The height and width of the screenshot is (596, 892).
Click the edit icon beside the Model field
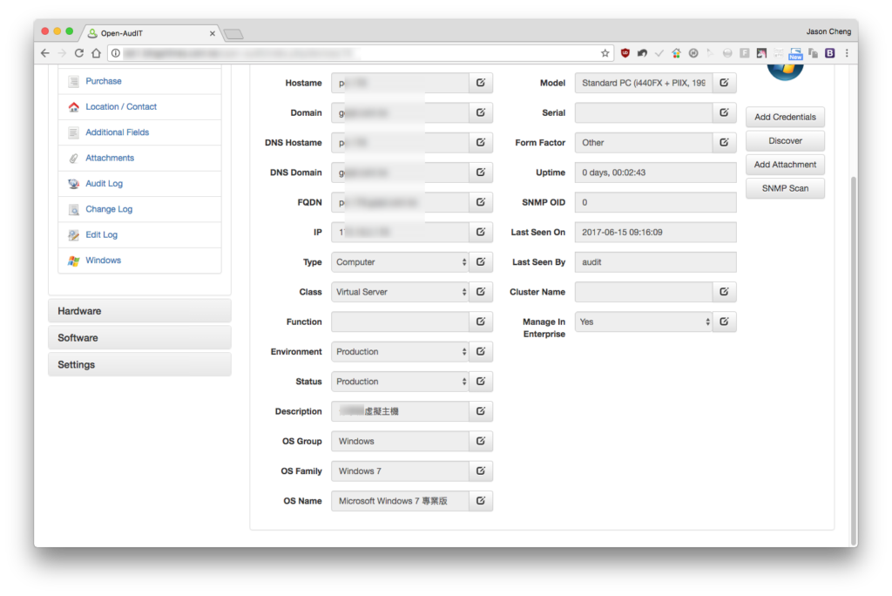point(724,83)
